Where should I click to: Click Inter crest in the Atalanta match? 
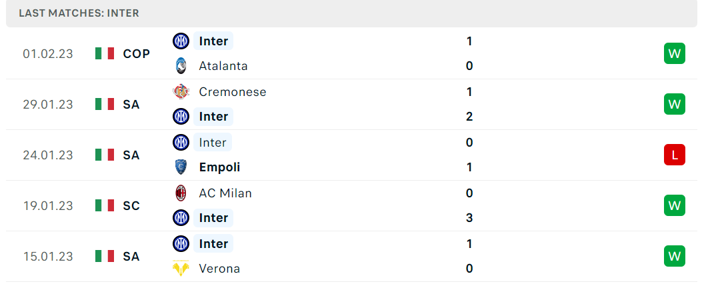tap(181, 41)
